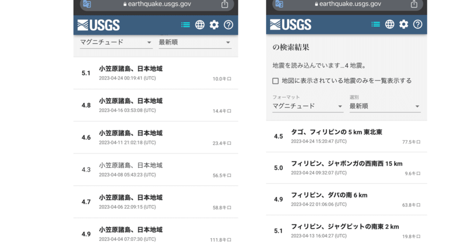
Task: Expand the 選別 最新順 dropdown on right page
Action: [x=385, y=106]
